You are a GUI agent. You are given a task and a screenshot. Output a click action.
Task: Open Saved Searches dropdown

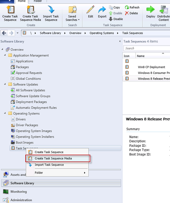(x=72, y=13)
